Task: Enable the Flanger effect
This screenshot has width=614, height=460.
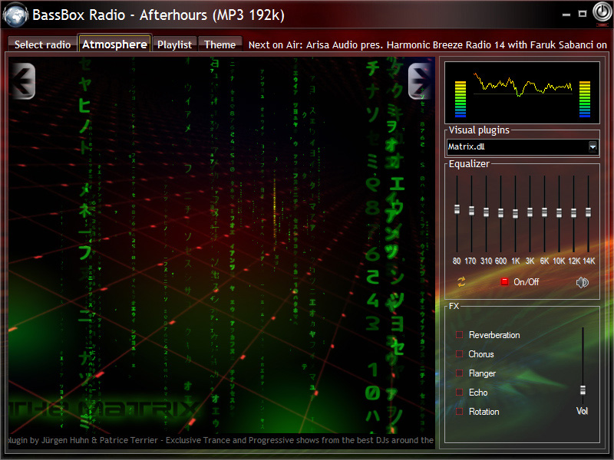Action: [x=459, y=373]
